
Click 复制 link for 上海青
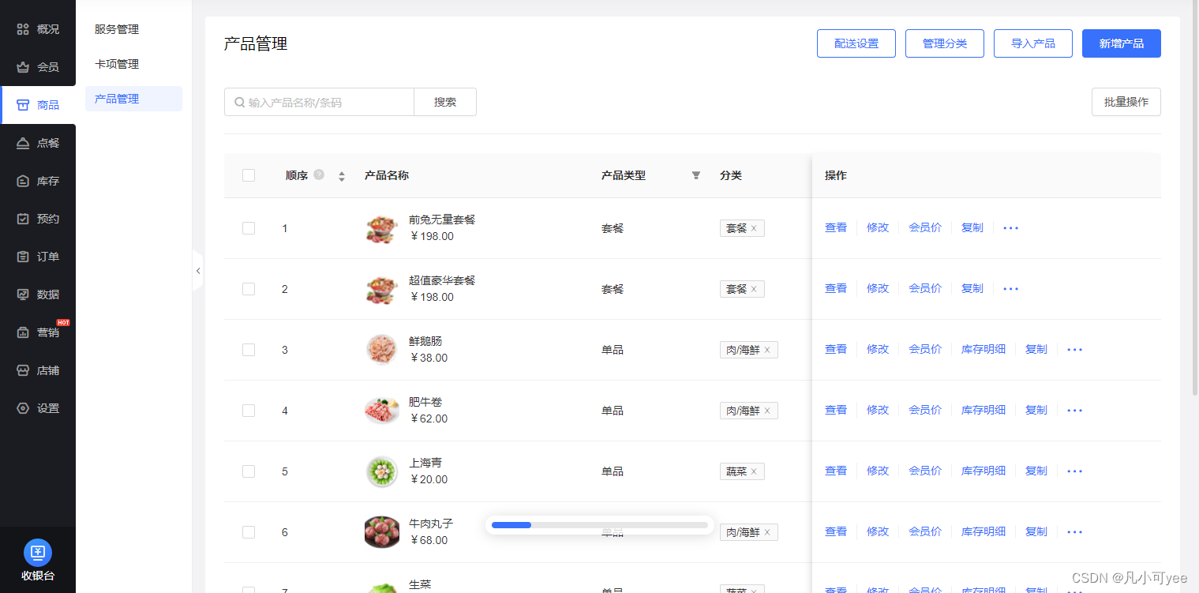coord(1036,471)
